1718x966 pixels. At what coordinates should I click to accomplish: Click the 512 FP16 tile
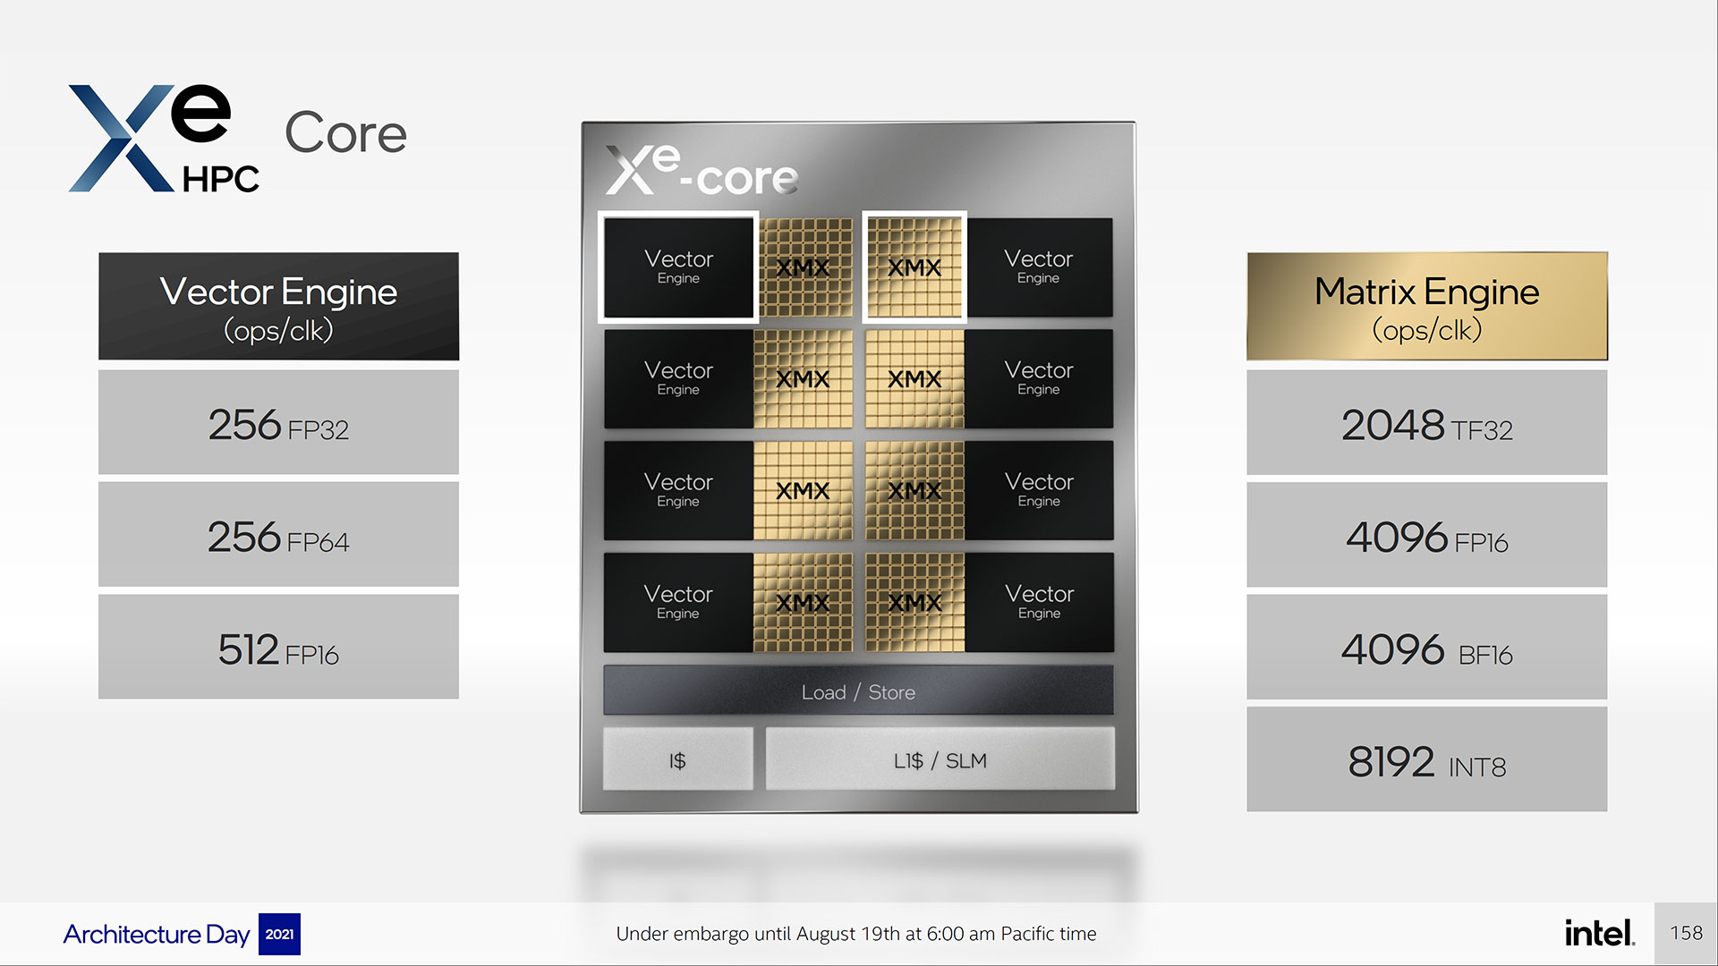coord(278,648)
